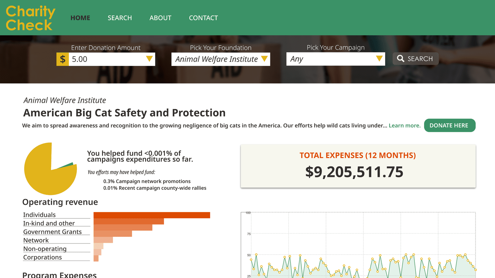This screenshot has height=278, width=495.
Task: Click the magnifying glass search icon
Action: click(401, 59)
